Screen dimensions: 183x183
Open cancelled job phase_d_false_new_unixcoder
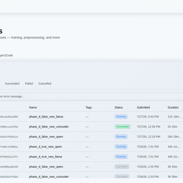[x=49, y=177]
